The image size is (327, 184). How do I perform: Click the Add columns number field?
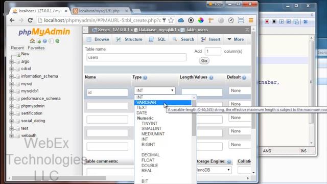click(x=213, y=51)
